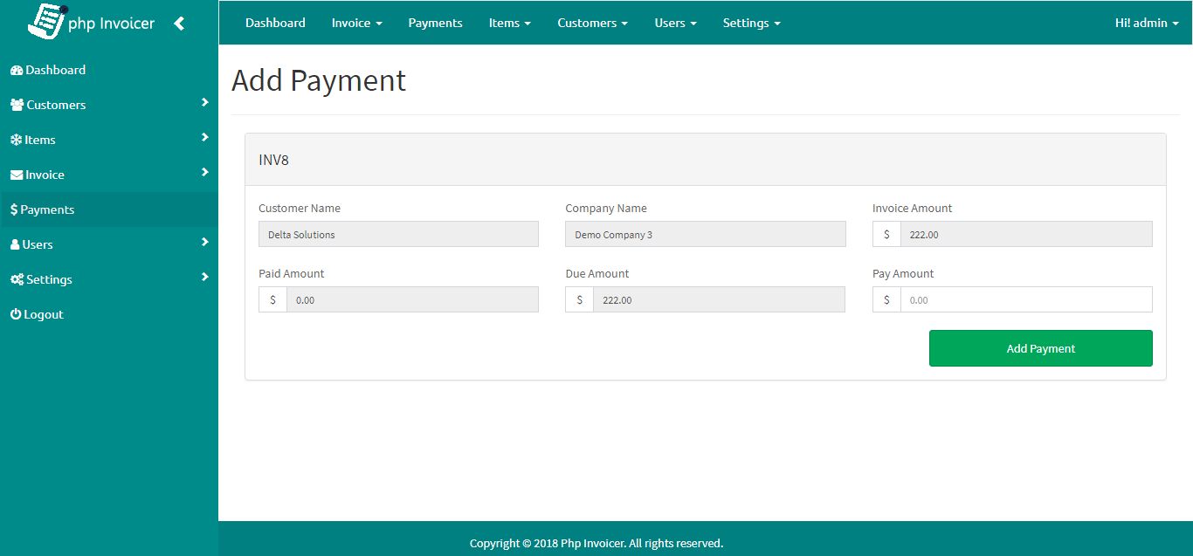Click the Pay Amount label

tap(903, 273)
